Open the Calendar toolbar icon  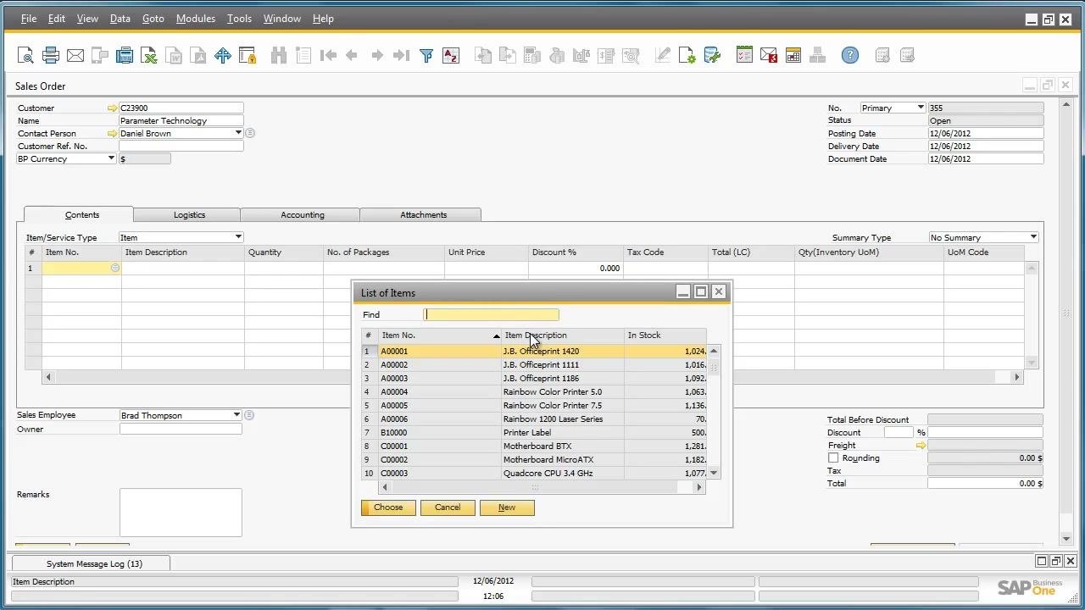793,56
